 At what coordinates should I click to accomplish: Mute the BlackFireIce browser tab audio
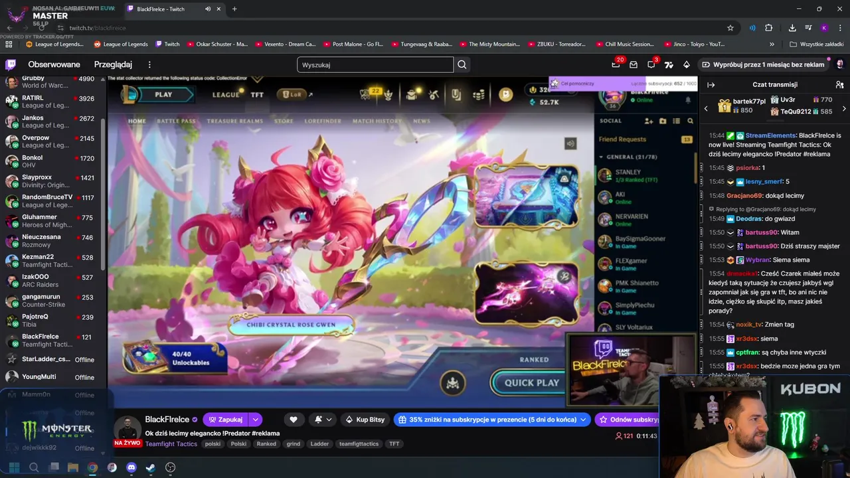click(x=208, y=9)
